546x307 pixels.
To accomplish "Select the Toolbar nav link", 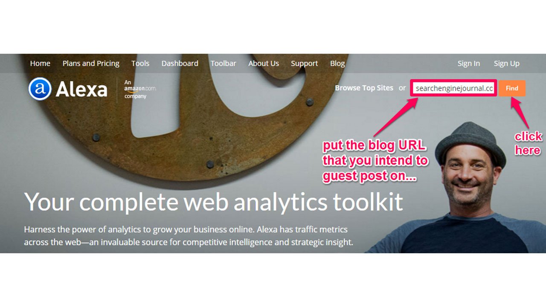I will click(223, 63).
